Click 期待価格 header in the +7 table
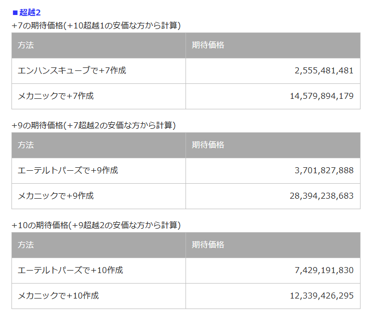Viewport: 372px width, 318px height. point(208,45)
